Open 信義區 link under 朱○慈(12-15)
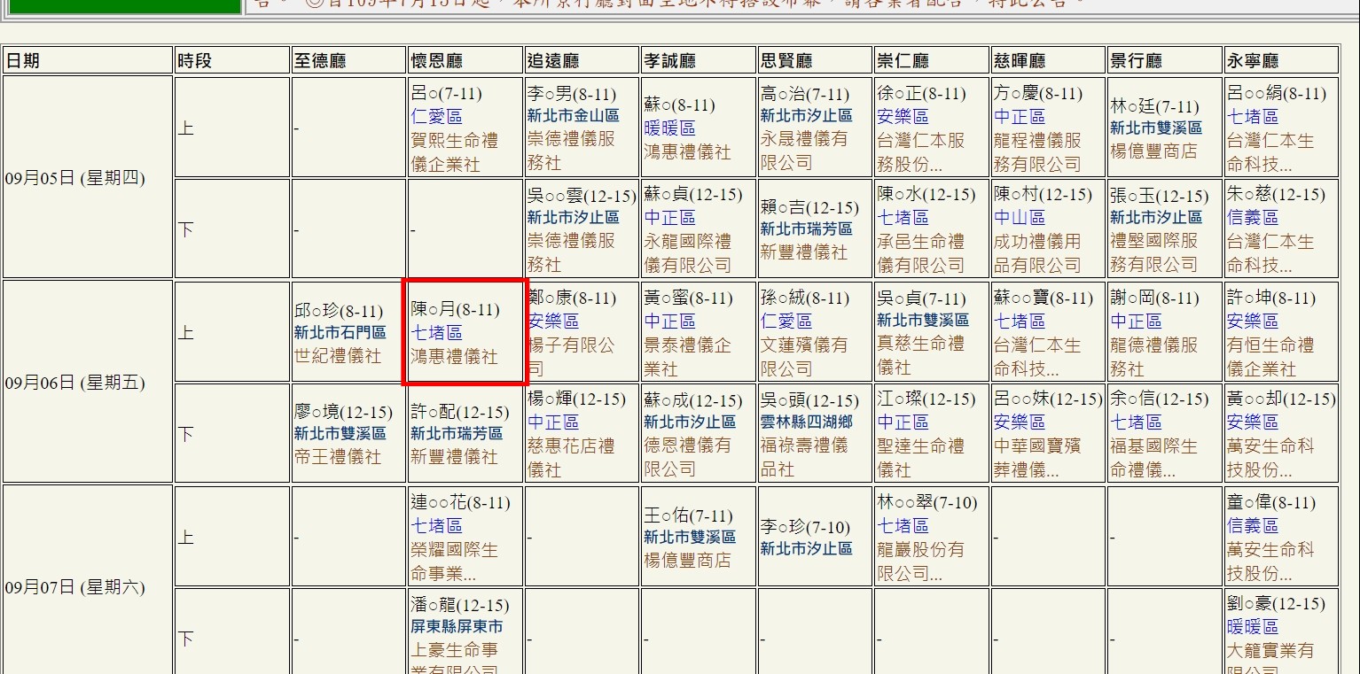The width and height of the screenshot is (1360, 674). click(1252, 218)
